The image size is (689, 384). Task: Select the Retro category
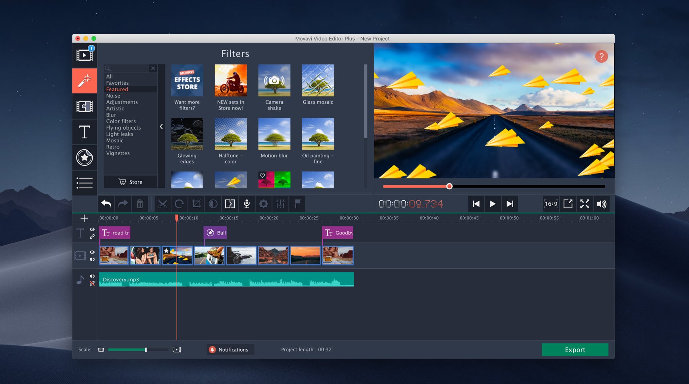tap(113, 147)
